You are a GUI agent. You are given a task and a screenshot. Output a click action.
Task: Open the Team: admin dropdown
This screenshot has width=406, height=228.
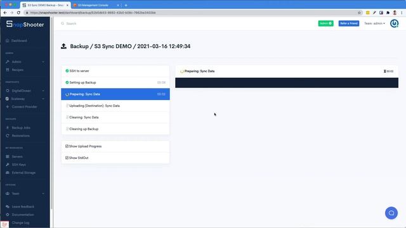[x=374, y=23]
